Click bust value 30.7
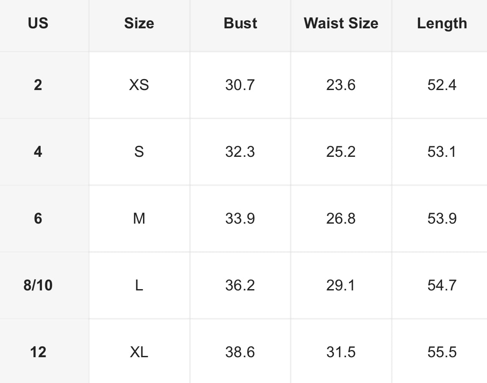Screen dimensions: 487x383 pyautogui.click(x=240, y=85)
